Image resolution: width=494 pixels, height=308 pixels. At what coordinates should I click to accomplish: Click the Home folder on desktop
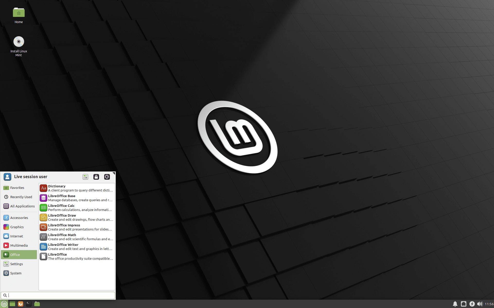point(18,12)
